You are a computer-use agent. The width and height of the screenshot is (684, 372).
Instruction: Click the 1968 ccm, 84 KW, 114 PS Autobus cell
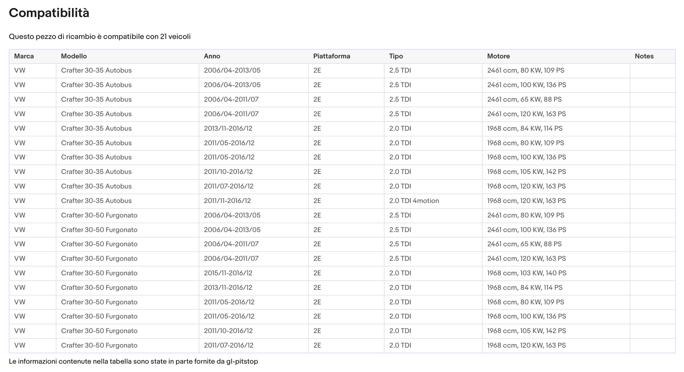525,129
